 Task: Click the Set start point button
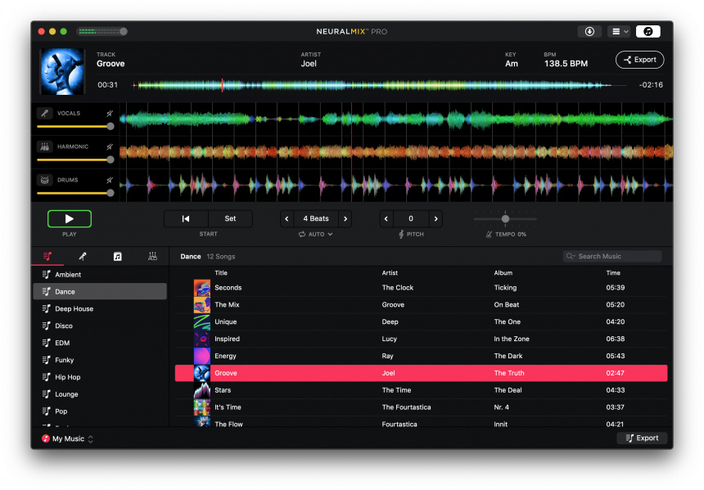coord(230,218)
